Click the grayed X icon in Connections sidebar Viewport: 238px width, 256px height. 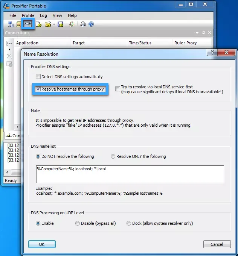tap(9, 56)
